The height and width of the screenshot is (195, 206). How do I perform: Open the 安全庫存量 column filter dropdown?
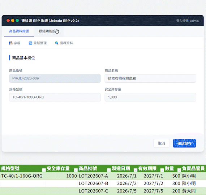click(76, 170)
